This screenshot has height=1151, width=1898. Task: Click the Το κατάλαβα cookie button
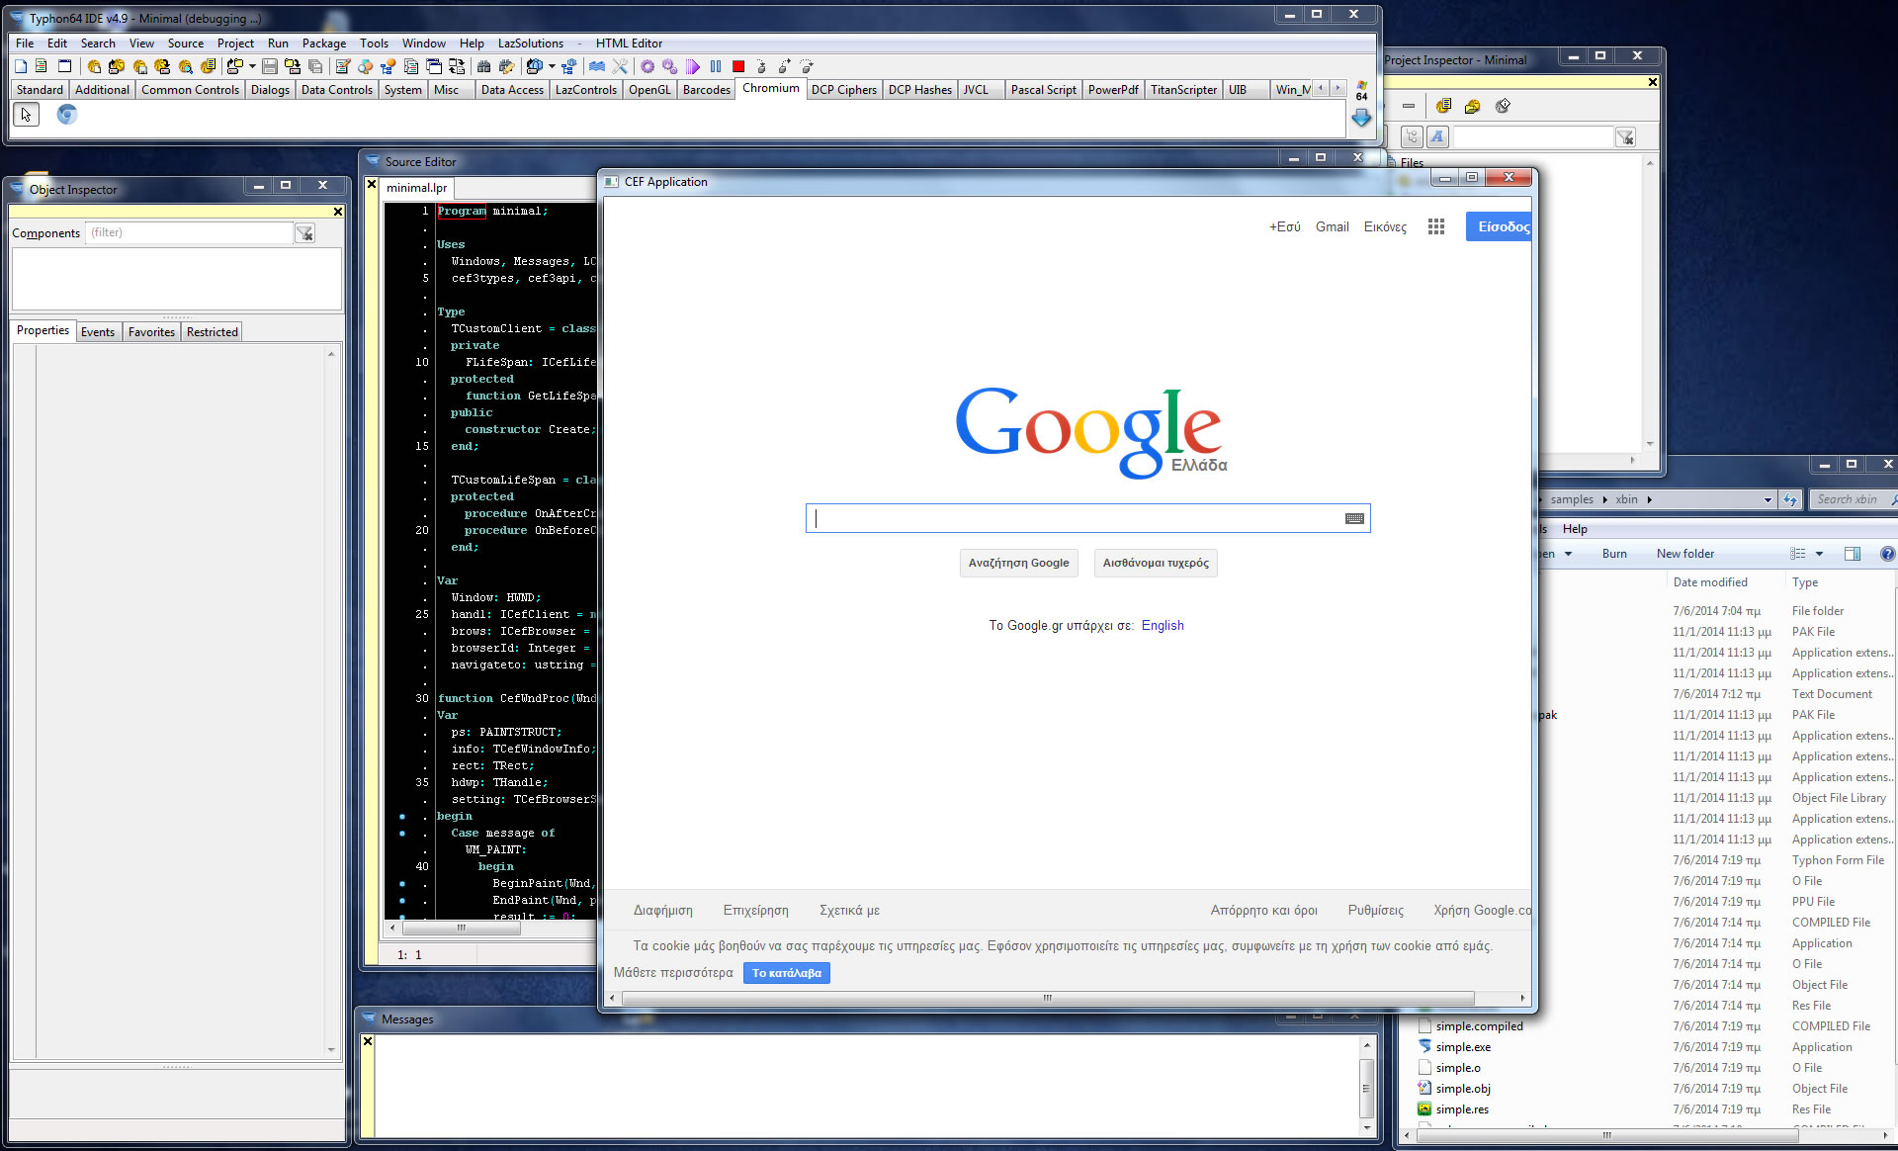(787, 973)
